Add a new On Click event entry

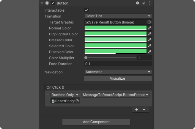click(x=137, y=109)
